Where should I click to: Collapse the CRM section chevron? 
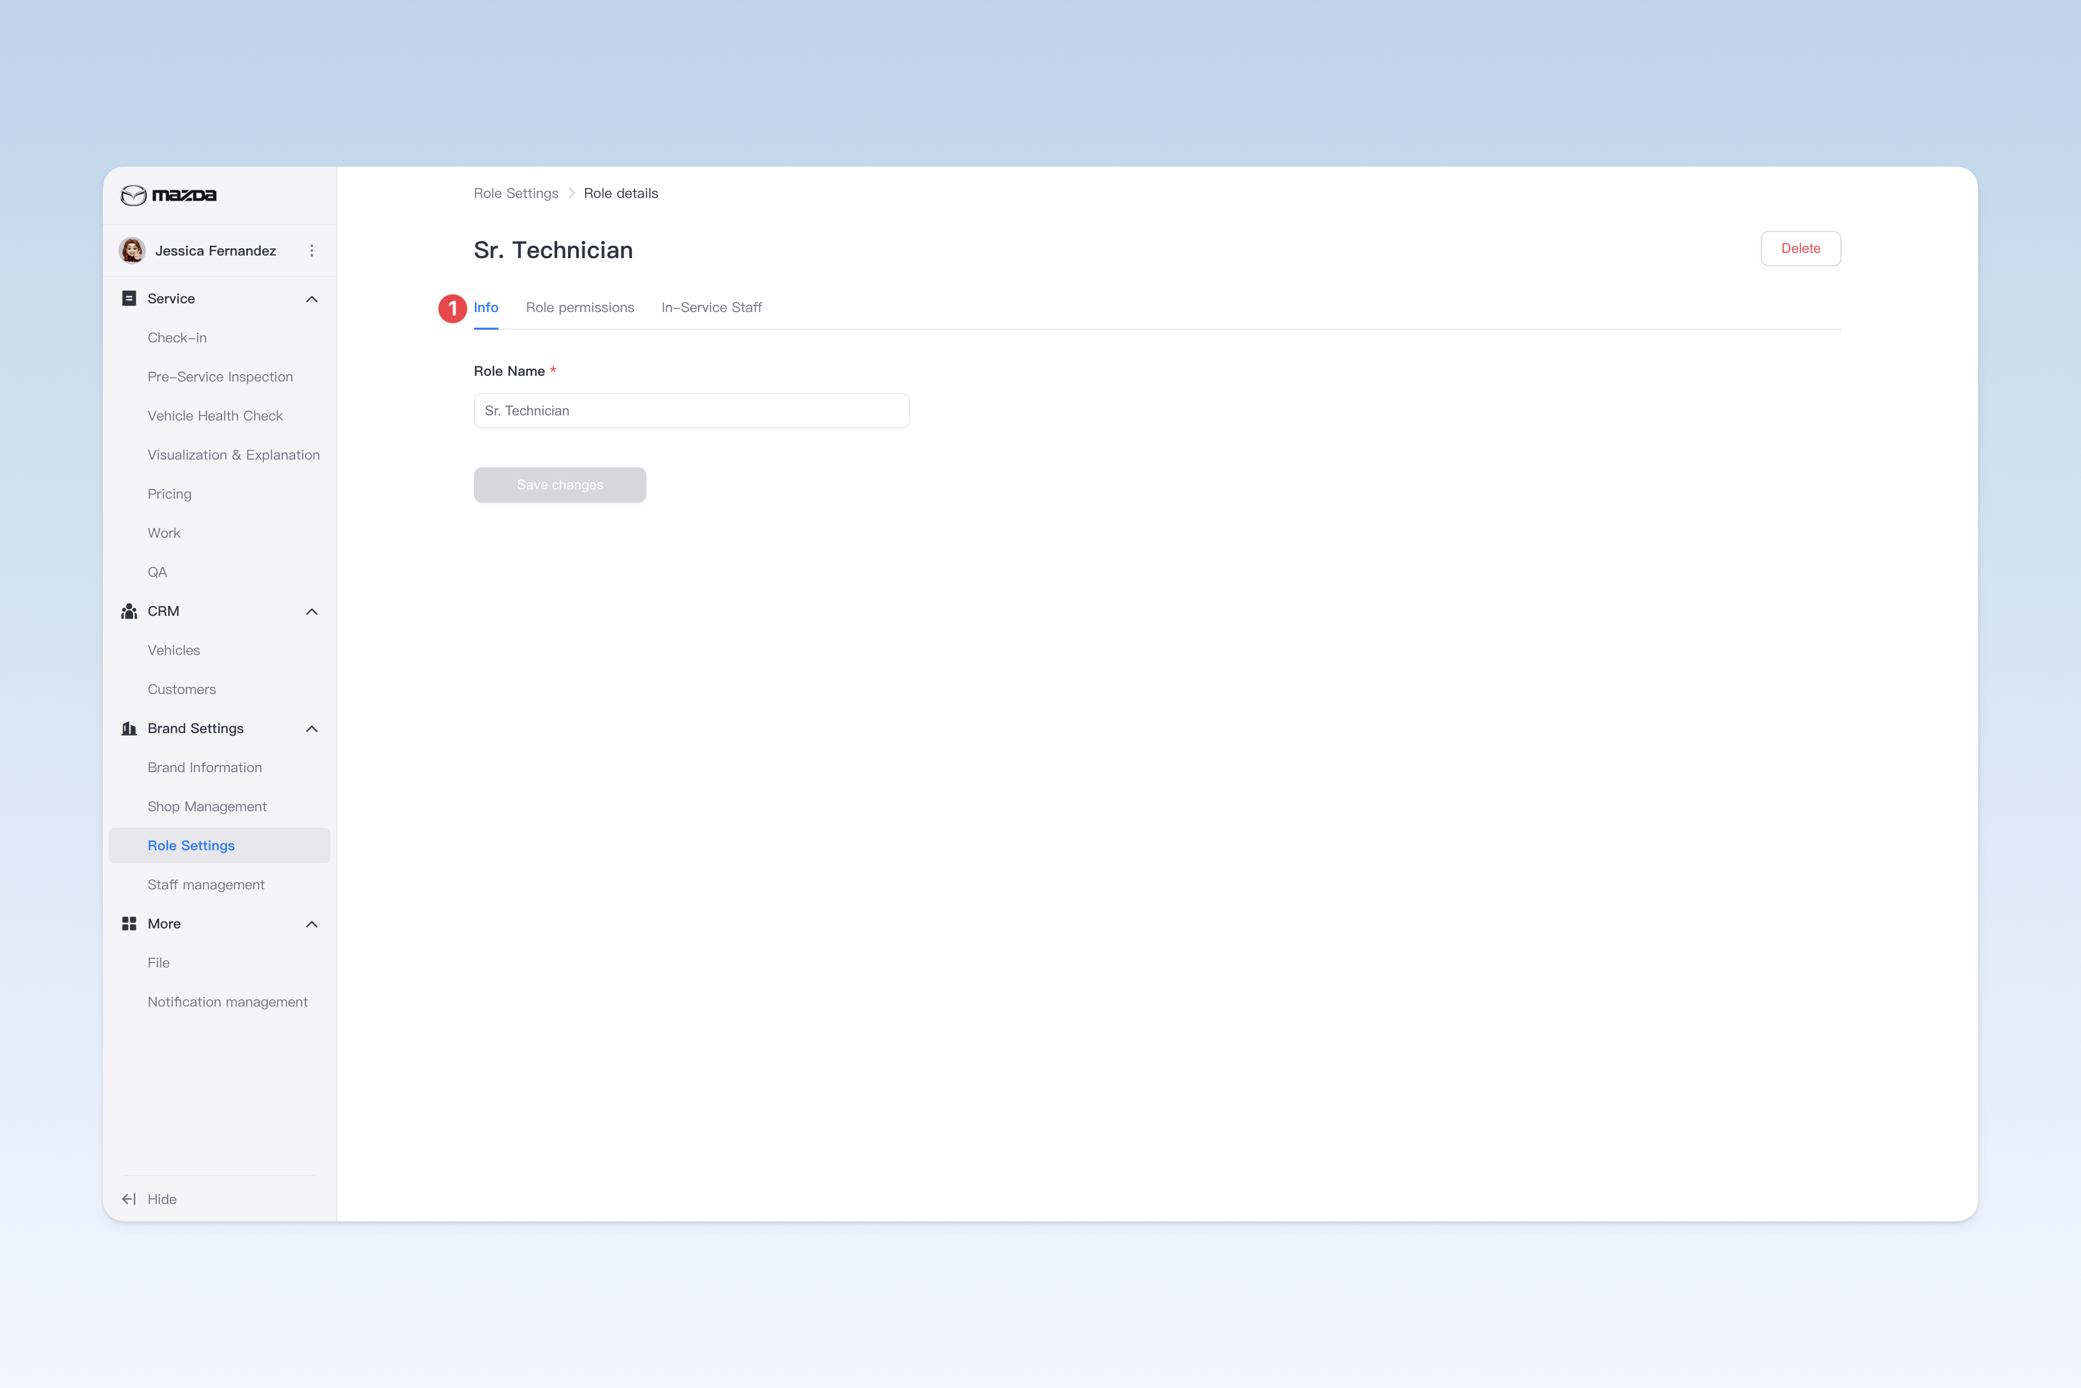pyautogui.click(x=312, y=612)
